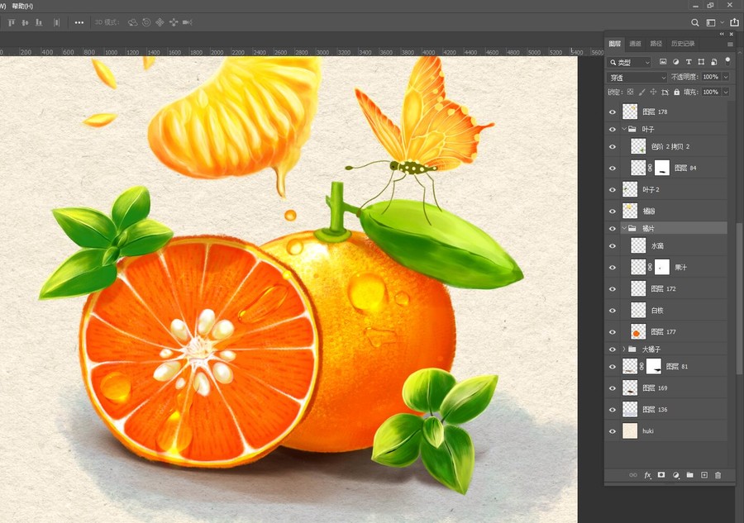Click the lock all padlock icon
The height and width of the screenshot is (523, 744).
pyautogui.click(x=676, y=92)
